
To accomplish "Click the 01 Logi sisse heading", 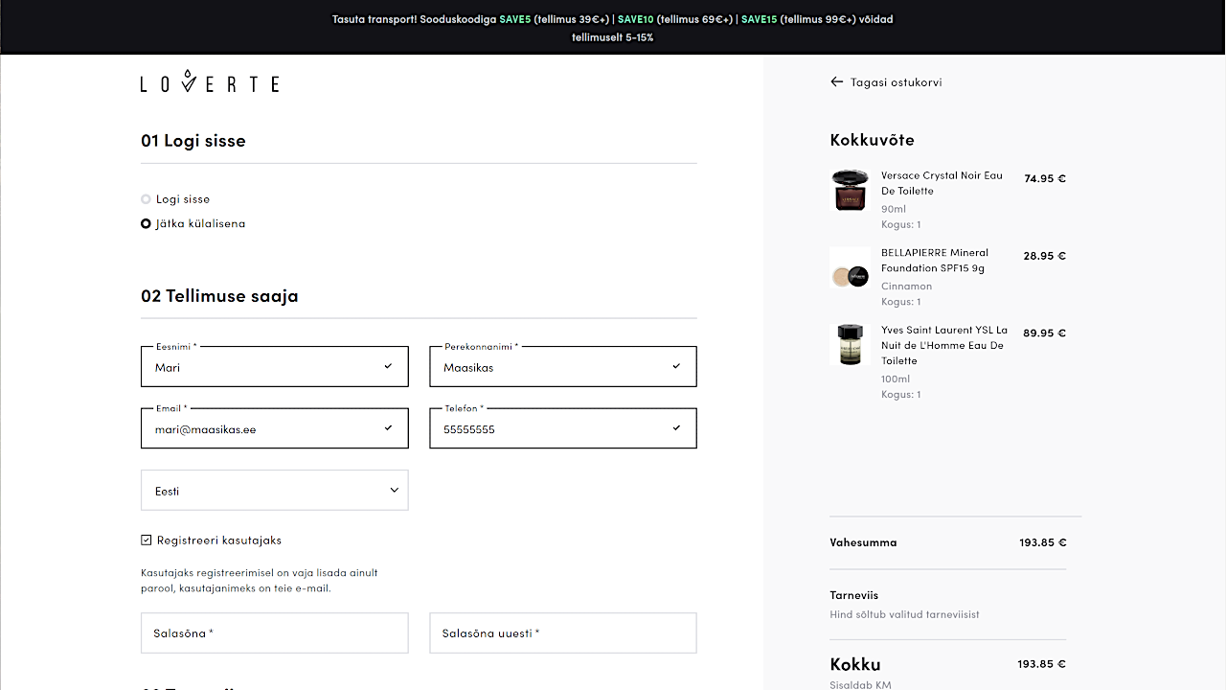I will (x=193, y=141).
